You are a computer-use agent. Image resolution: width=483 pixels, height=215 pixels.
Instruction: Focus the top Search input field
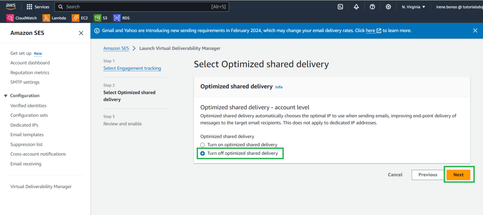point(142,7)
